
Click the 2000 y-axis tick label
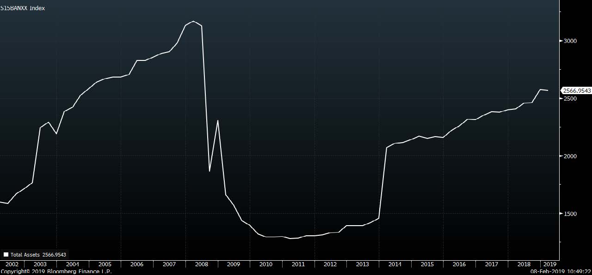570,156
